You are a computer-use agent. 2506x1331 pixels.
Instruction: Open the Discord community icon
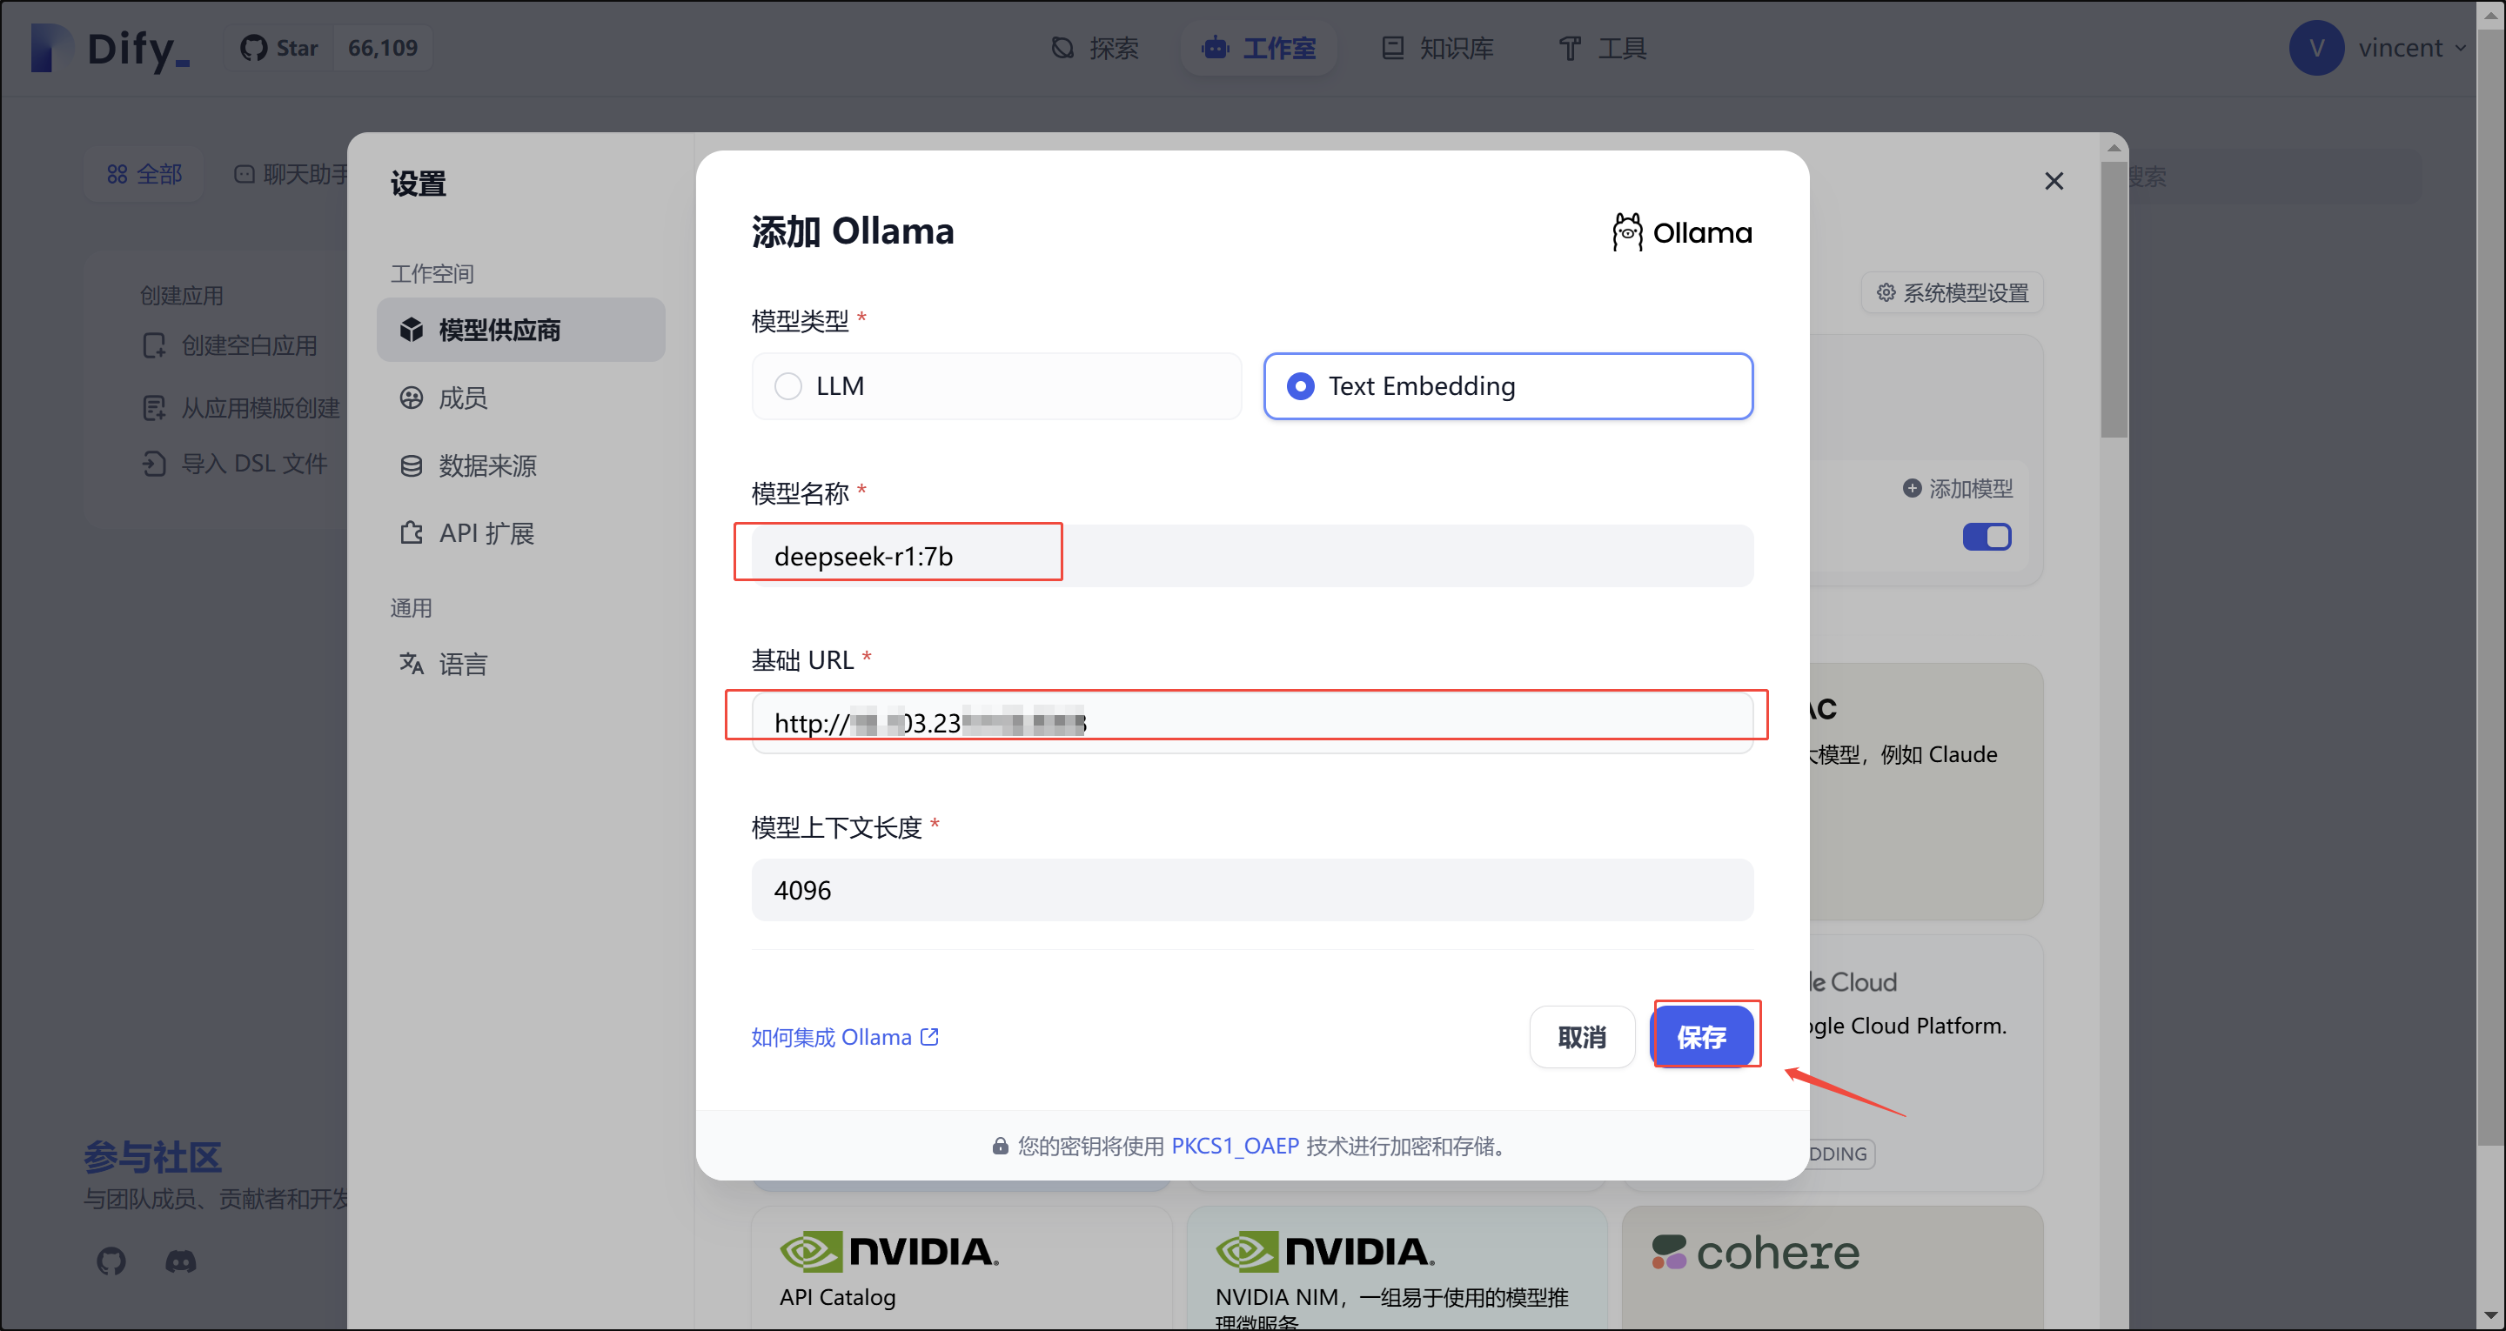coord(181,1262)
